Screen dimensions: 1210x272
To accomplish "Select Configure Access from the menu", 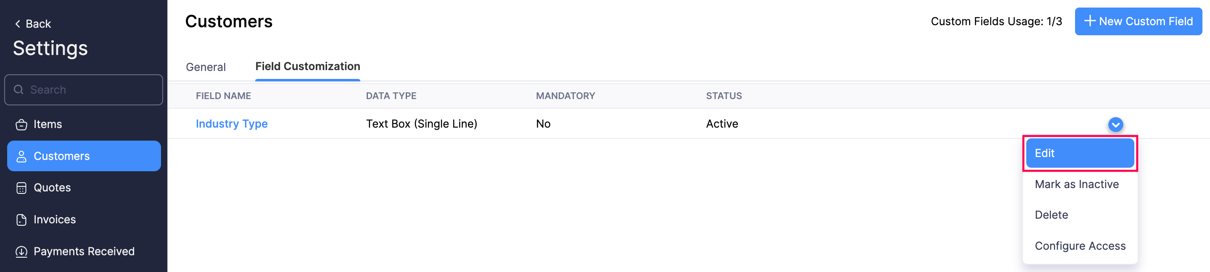I will click(x=1081, y=245).
